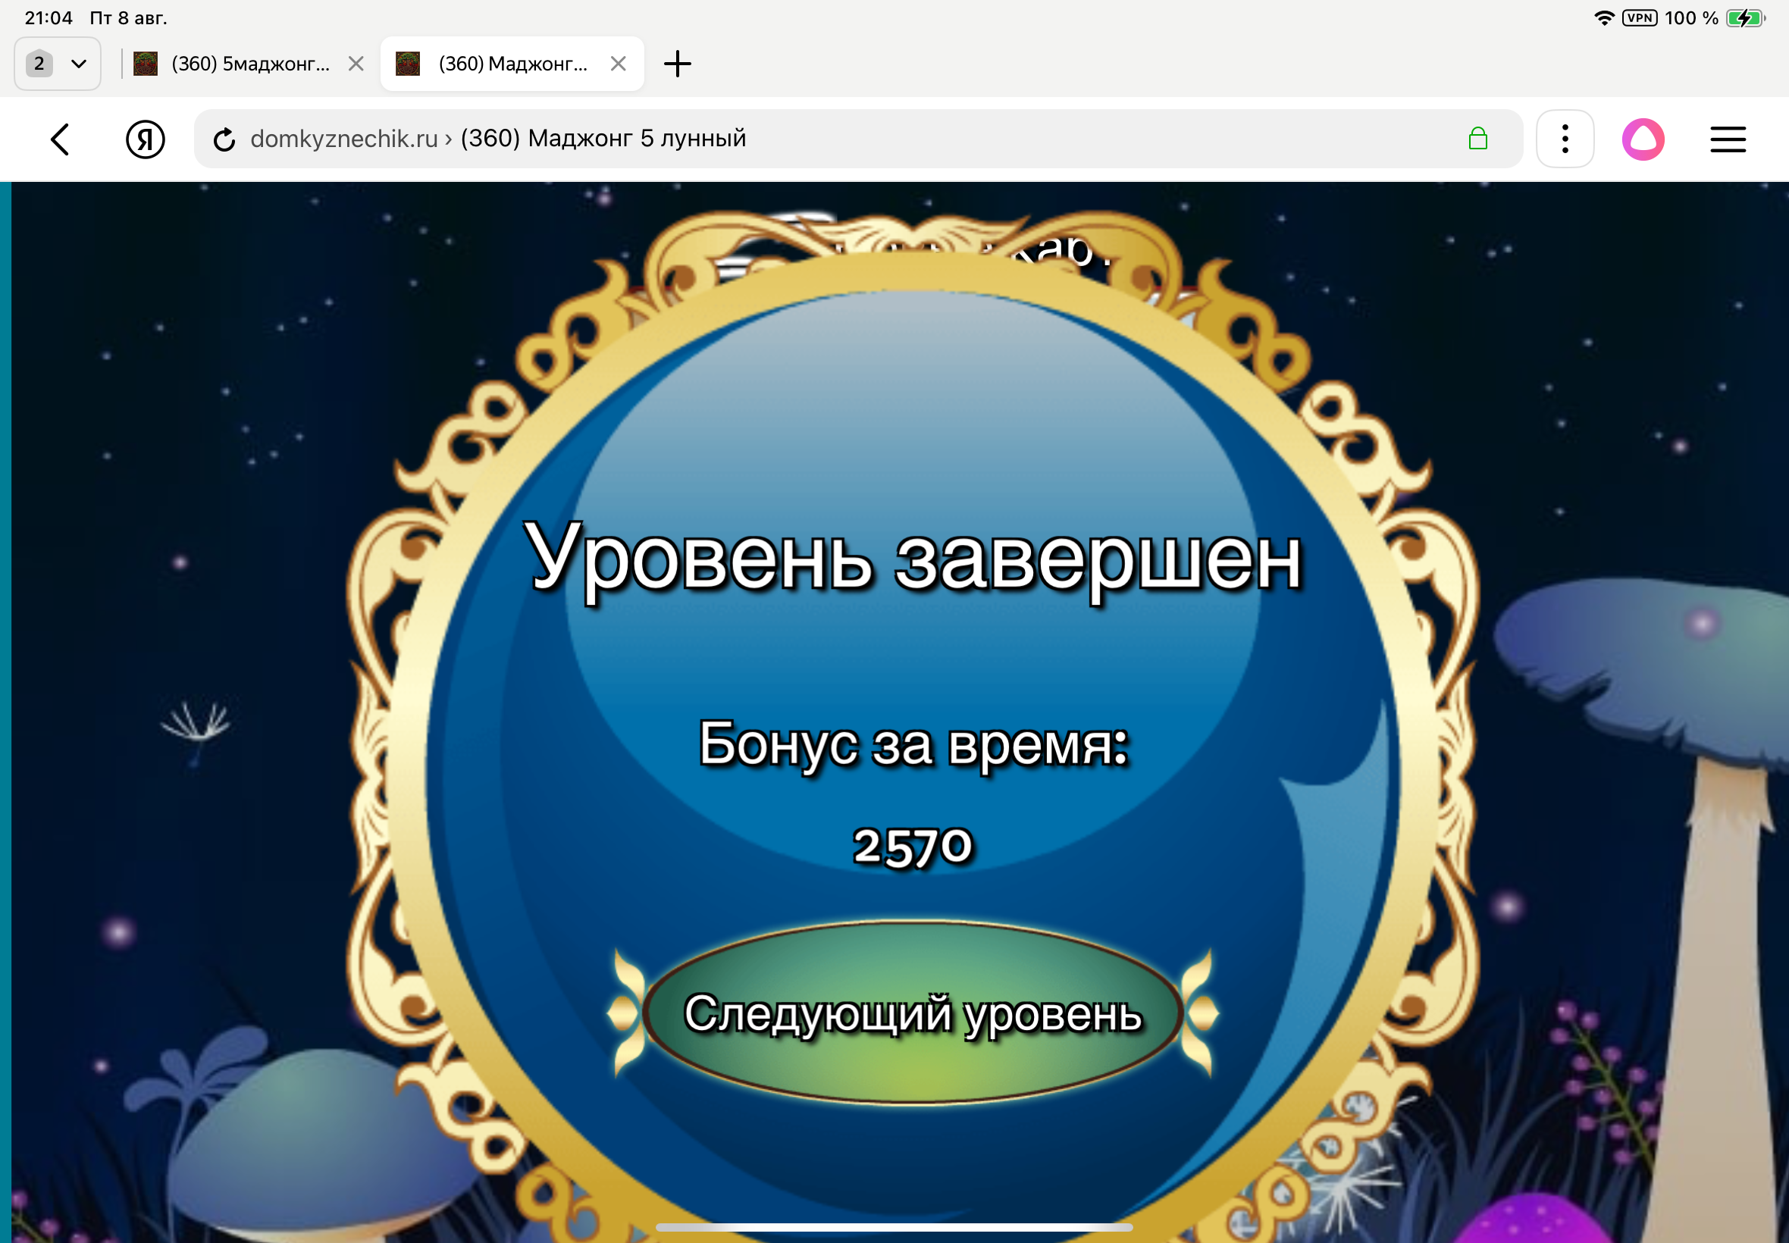1789x1243 pixels.
Task: Switch to the (360) 5маджонг tab
Action: coord(249,63)
